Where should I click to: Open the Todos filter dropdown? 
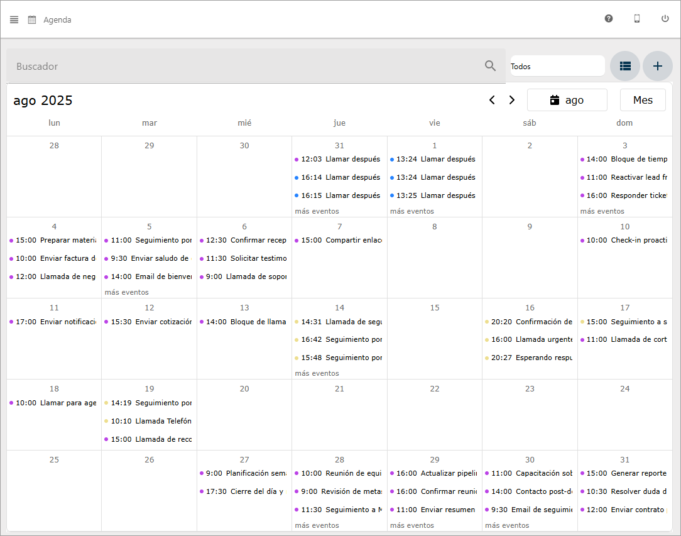pyautogui.click(x=557, y=66)
